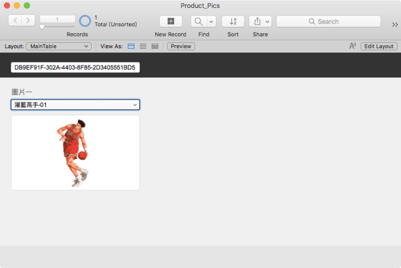The width and height of the screenshot is (401, 268).
Task: Switch to List view
Action: coord(143,46)
